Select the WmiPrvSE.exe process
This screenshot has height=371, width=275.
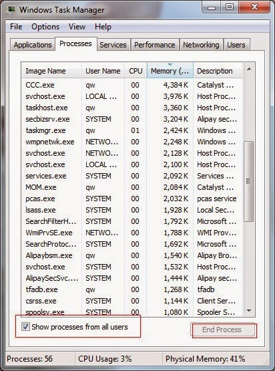pos(132,233)
